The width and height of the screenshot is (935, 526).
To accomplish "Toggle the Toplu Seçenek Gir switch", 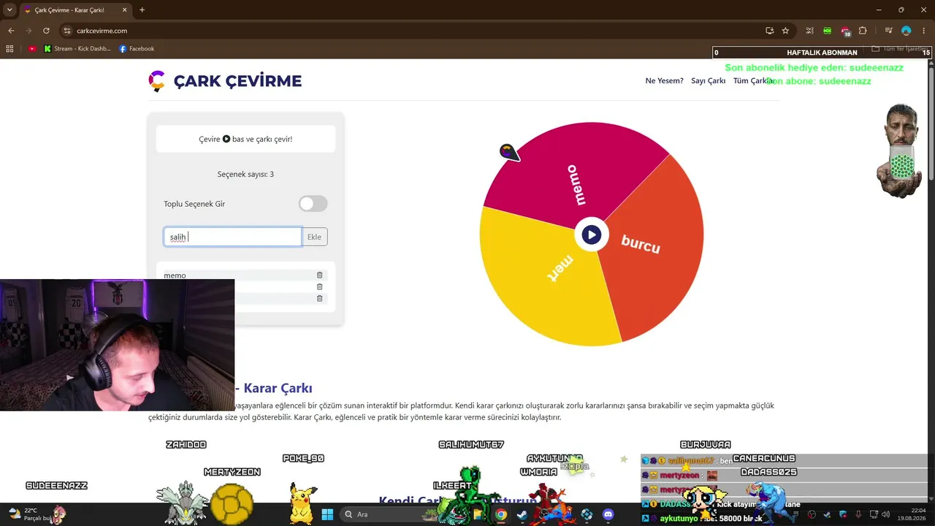I will [x=313, y=204].
